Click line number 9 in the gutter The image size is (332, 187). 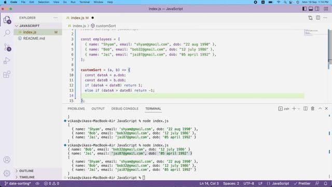[72, 70]
